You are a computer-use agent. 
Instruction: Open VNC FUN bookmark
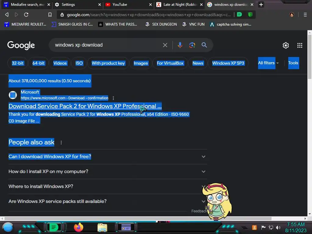click(x=193, y=24)
